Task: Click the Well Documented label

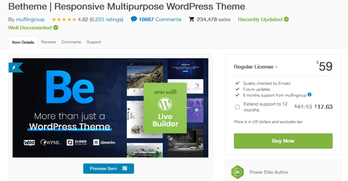Action: (30, 28)
